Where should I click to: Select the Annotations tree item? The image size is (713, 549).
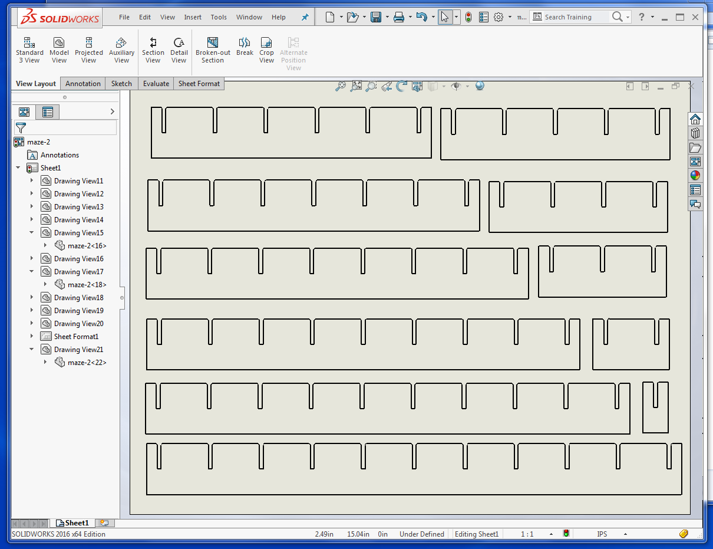pyautogui.click(x=60, y=155)
